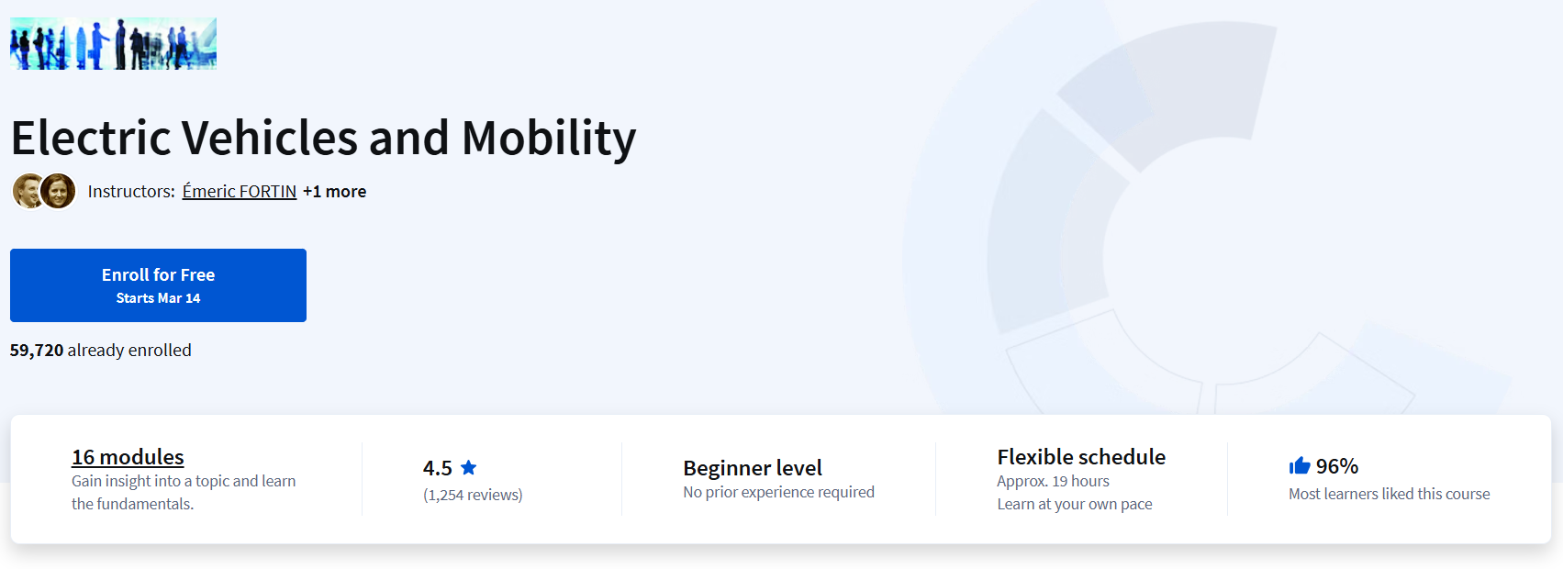Expand the "+1 more" instructors list
This screenshot has width=1563, height=569.
pyautogui.click(x=334, y=191)
